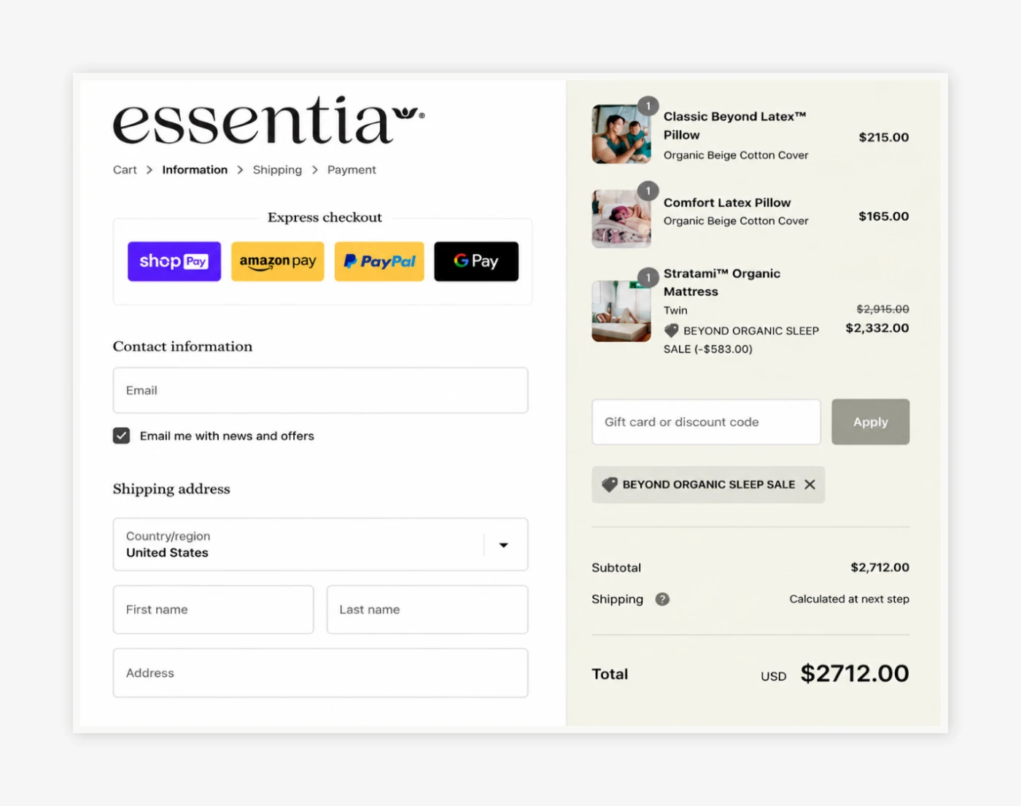
Task: Click the Gift card or discount code field
Action: click(x=706, y=422)
